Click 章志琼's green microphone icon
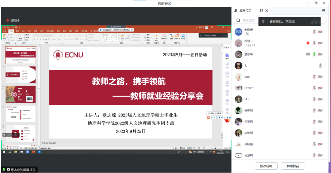Viewport: 331px width, 173px height. click(314, 54)
